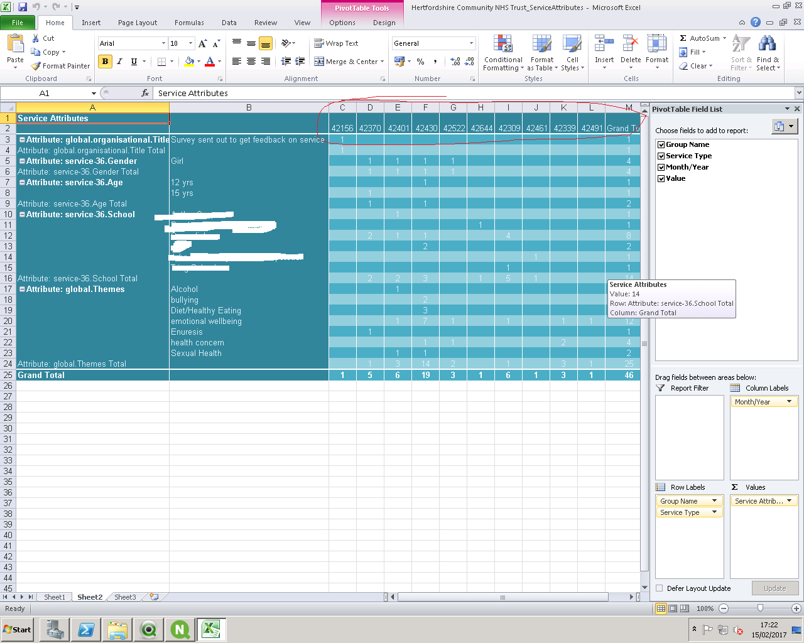Viewport: 804px width, 643px height.
Task: Save workbook from Quick Access Toolbar
Action: click(x=23, y=8)
